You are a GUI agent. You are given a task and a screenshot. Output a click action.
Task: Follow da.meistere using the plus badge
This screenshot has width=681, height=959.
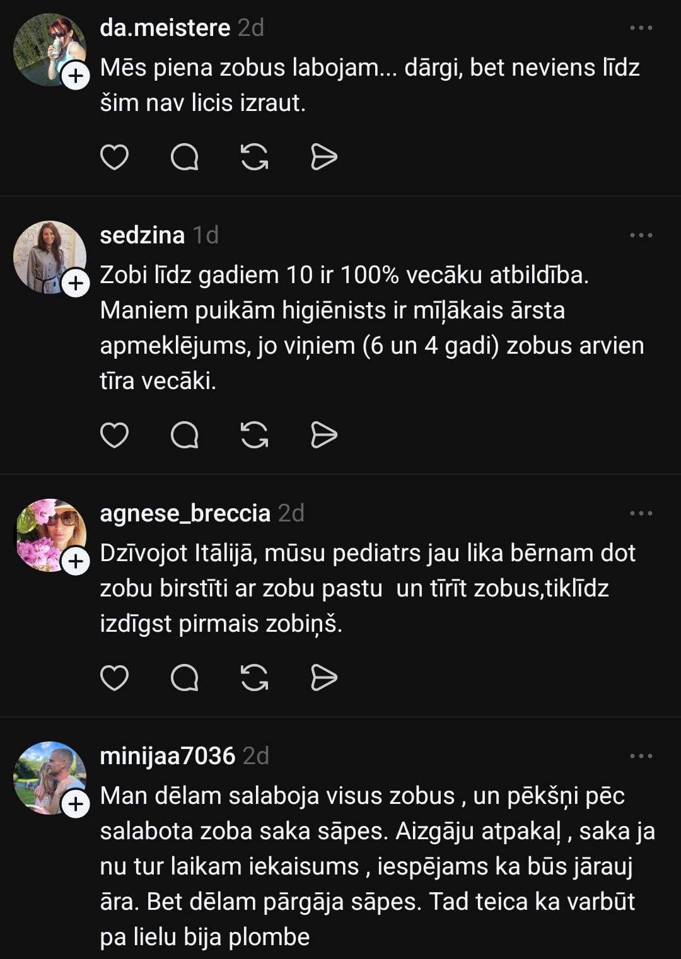pos(76,76)
